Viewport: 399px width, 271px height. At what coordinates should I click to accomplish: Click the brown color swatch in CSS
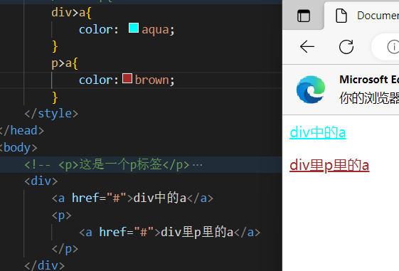[127, 78]
